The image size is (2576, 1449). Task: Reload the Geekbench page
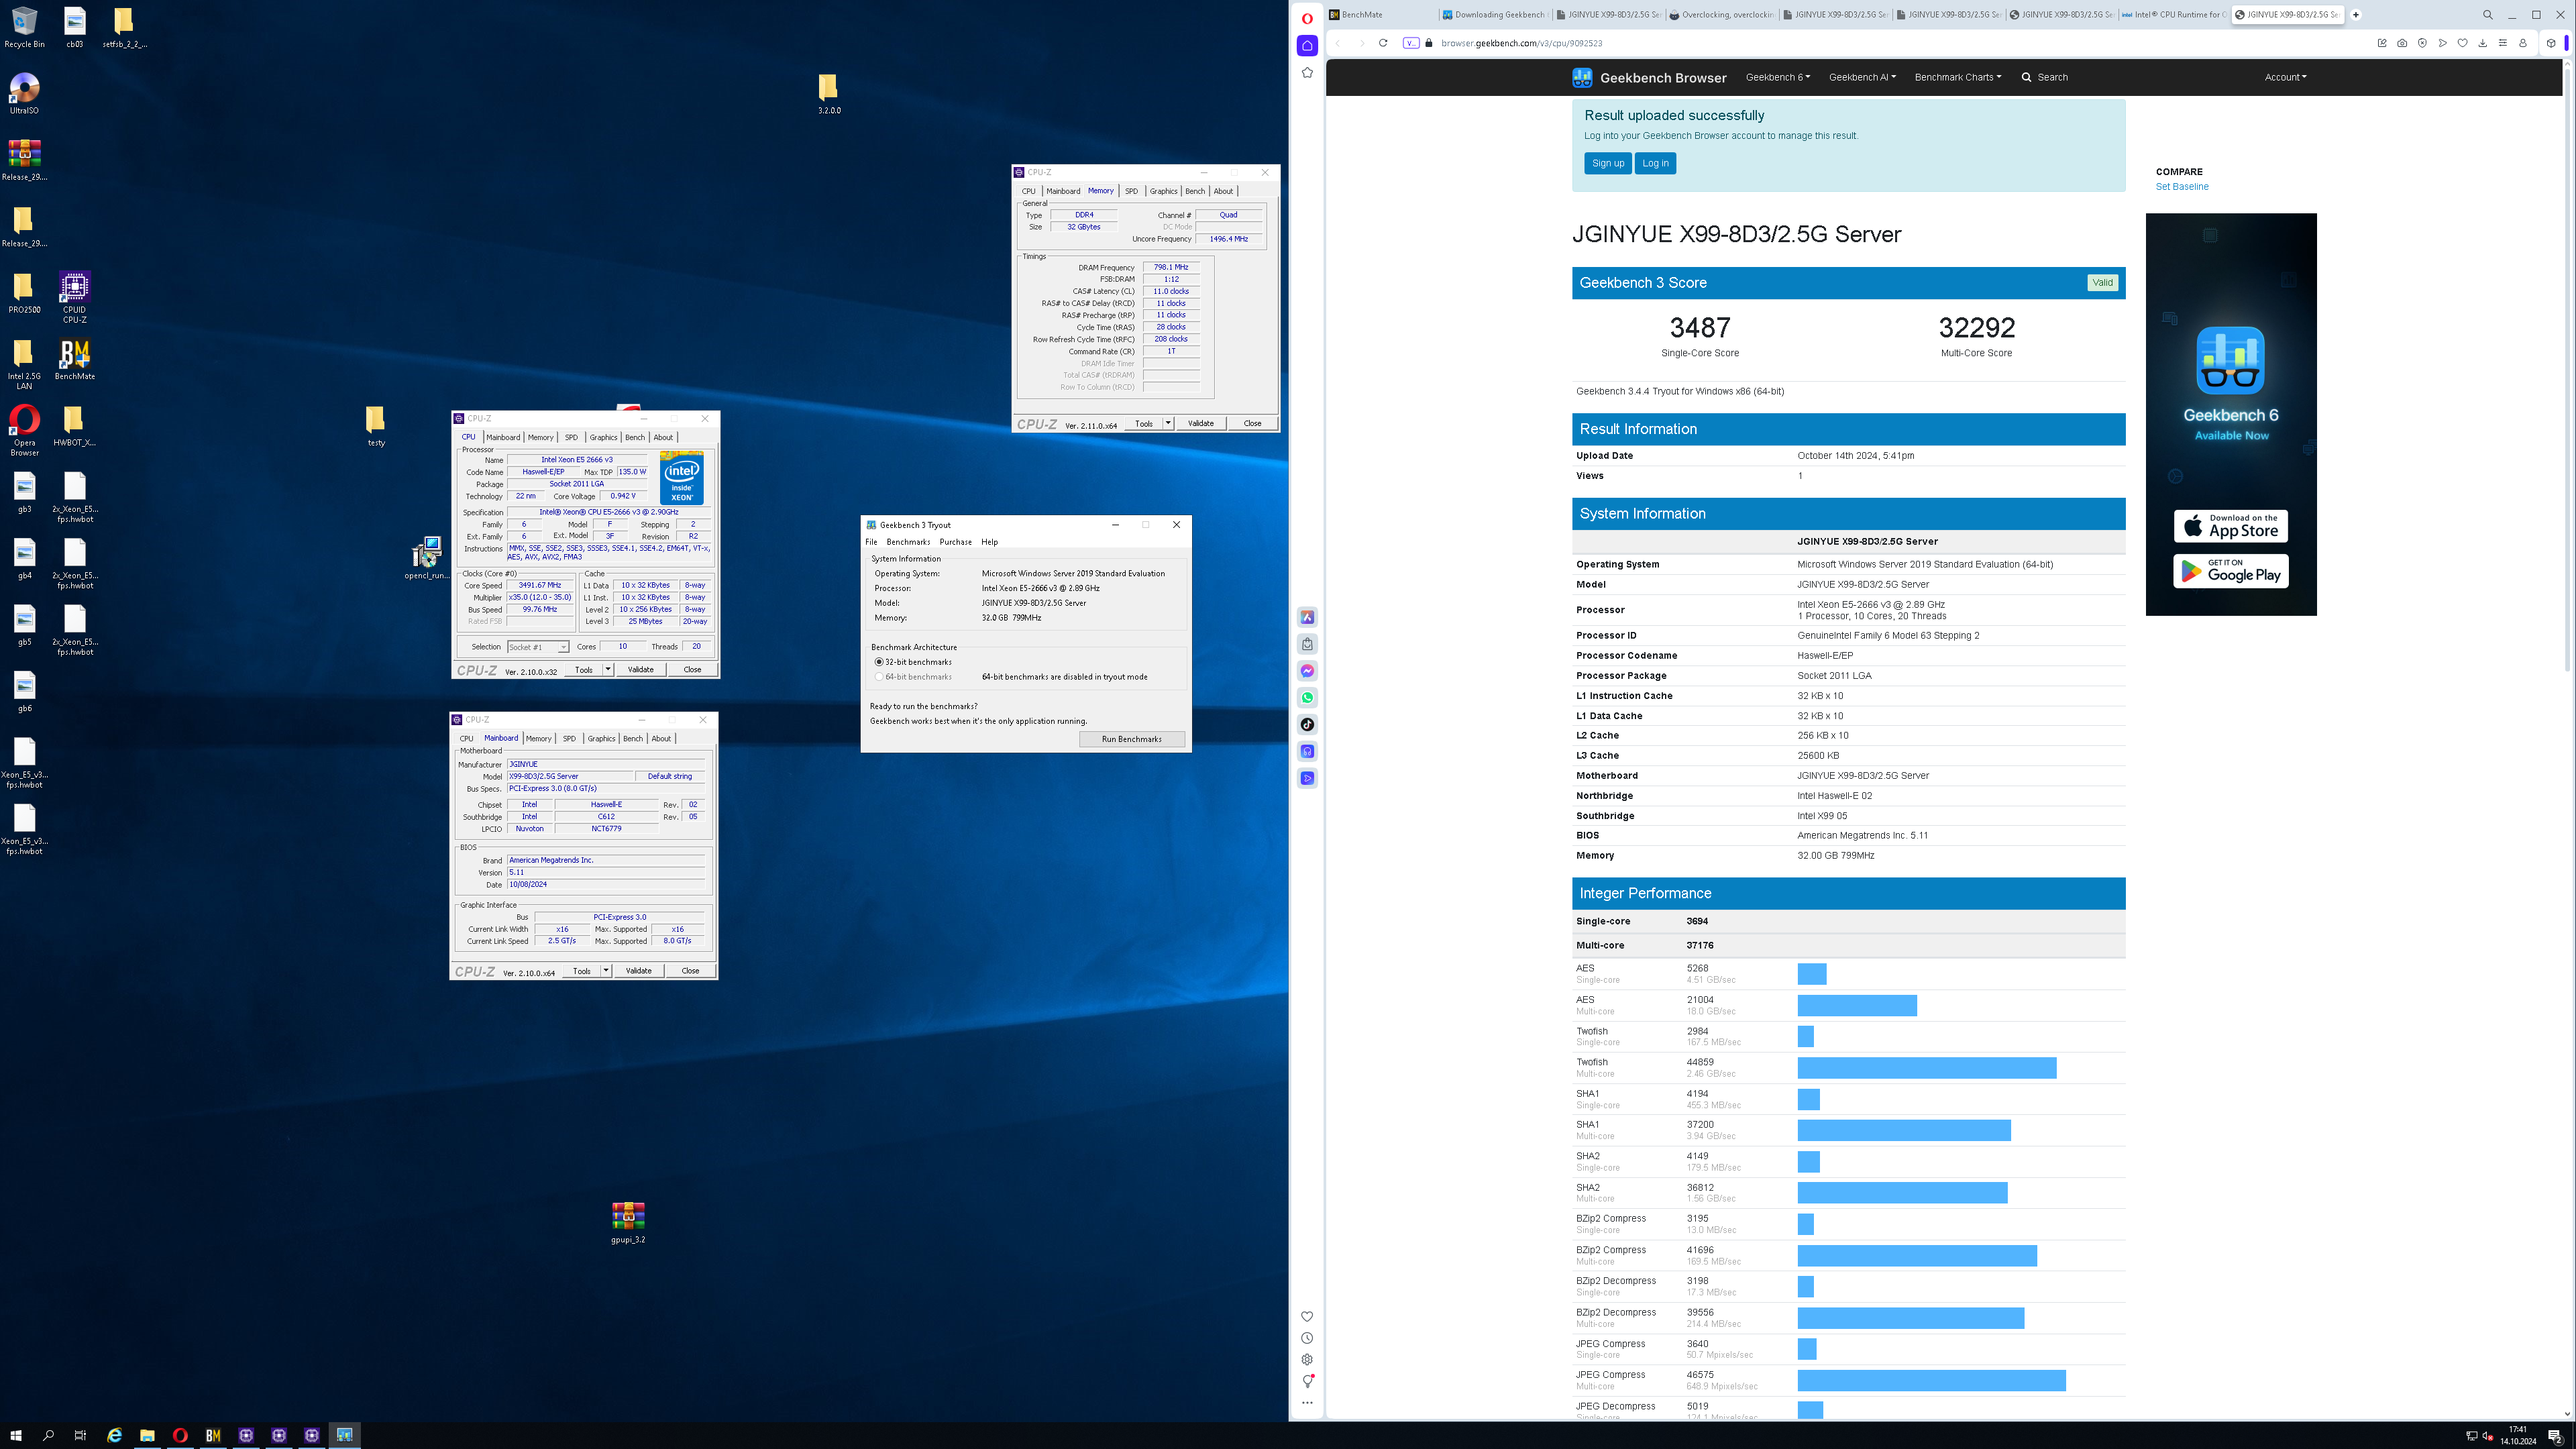point(1383,43)
